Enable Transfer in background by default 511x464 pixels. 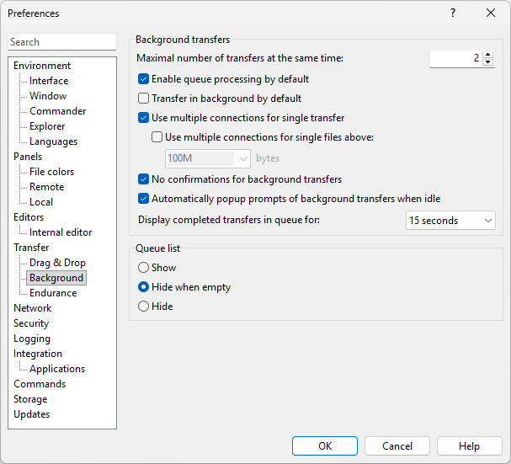[x=143, y=99]
